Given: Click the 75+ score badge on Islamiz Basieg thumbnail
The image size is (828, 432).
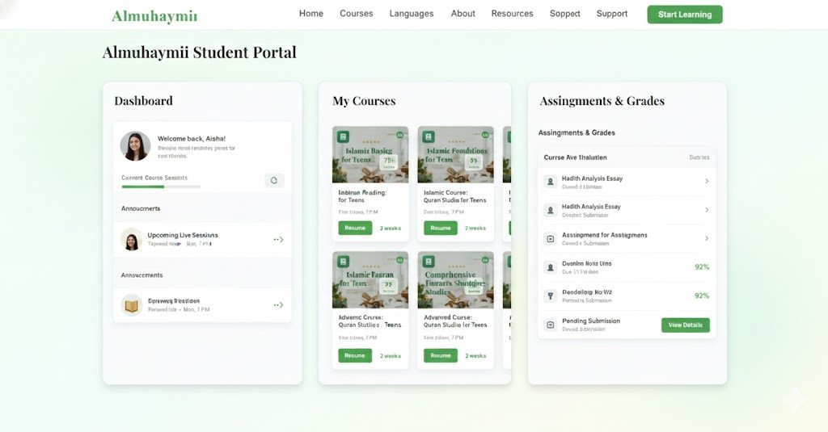Looking at the screenshot, I should [x=389, y=162].
